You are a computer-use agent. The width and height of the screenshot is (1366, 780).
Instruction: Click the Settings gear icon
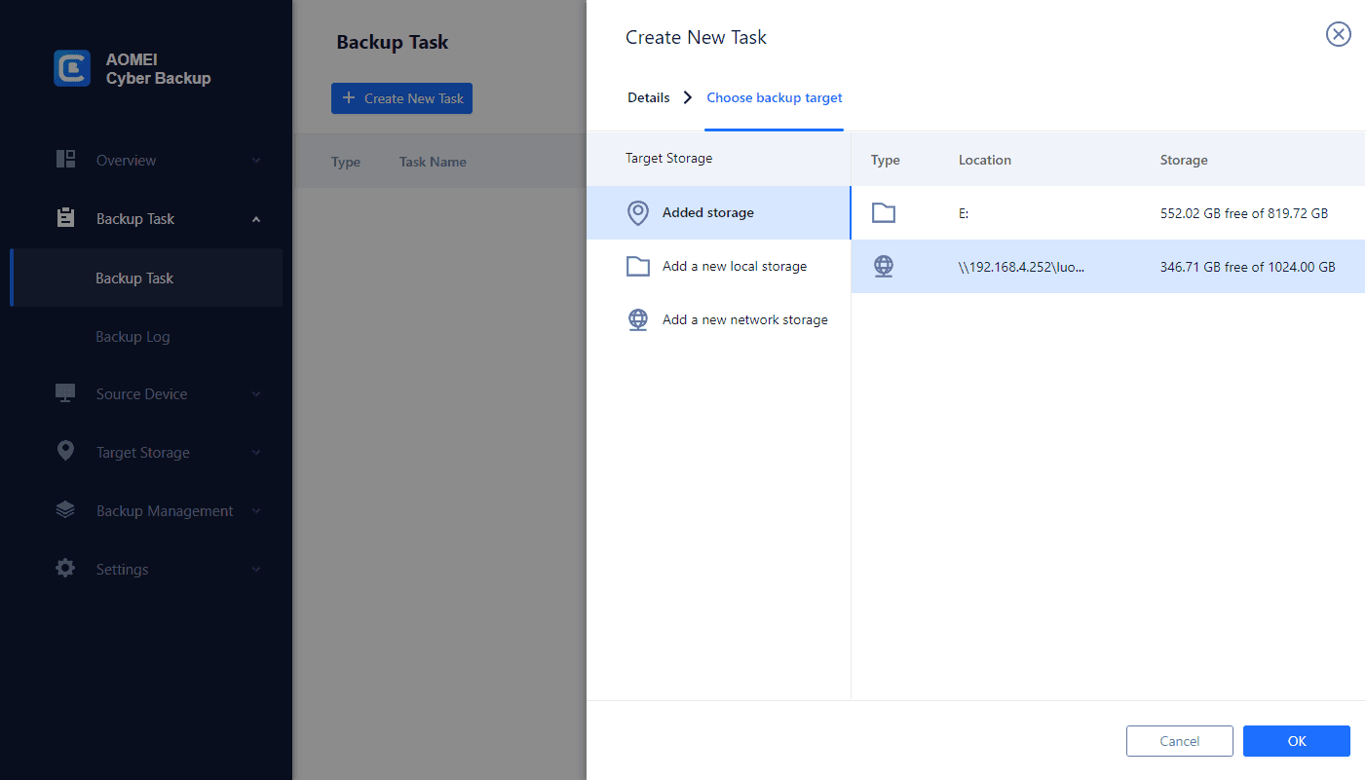point(66,568)
